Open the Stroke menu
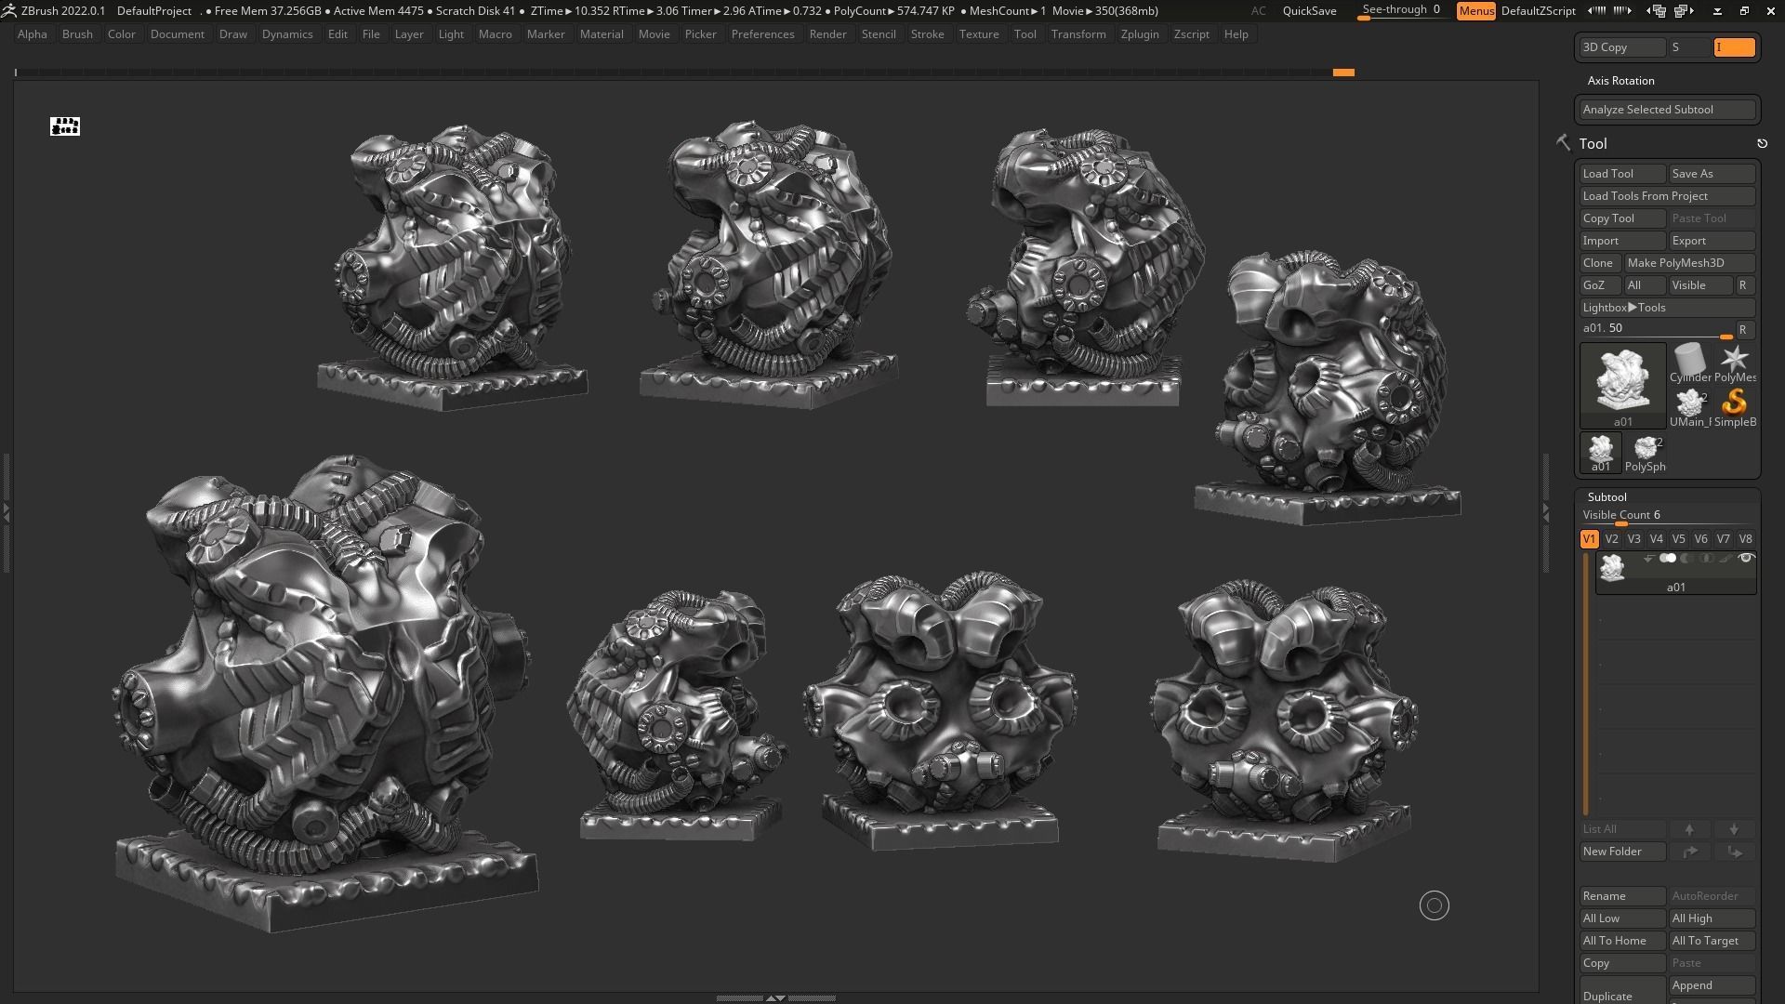1785x1004 pixels. [x=926, y=34]
